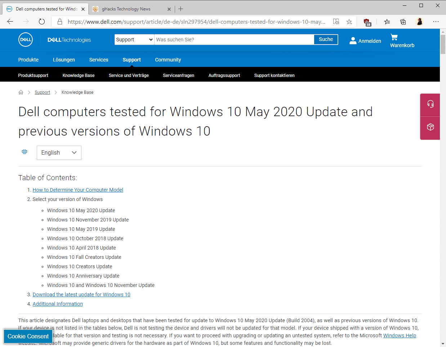Open Auftragssupport submenu item
The image size is (446, 347).
(x=224, y=75)
